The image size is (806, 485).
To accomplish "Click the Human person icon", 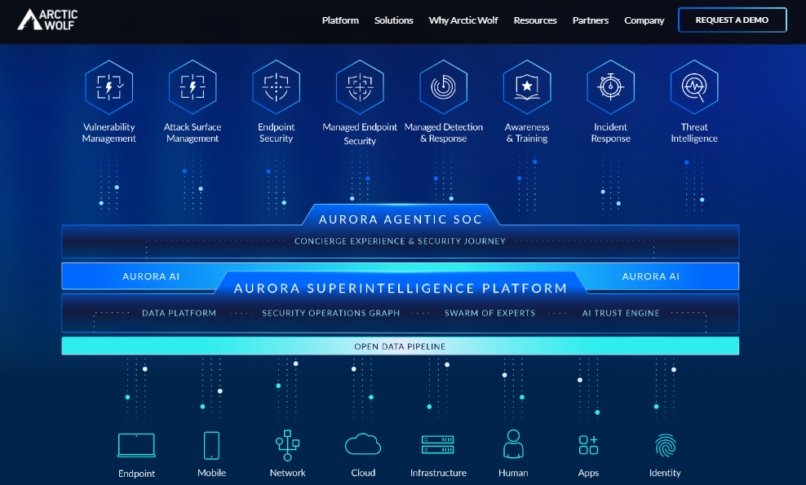I will click(x=513, y=444).
